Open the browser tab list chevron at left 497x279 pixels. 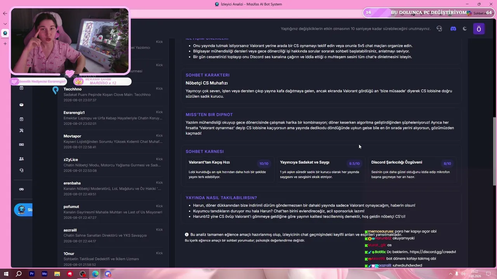tap(5, 24)
